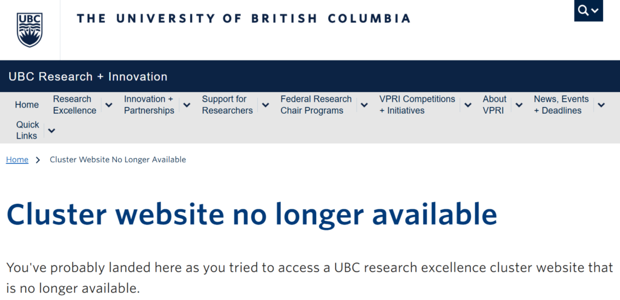The width and height of the screenshot is (620, 300).
Task: Open the Research Excellence menu item
Action: (x=74, y=105)
